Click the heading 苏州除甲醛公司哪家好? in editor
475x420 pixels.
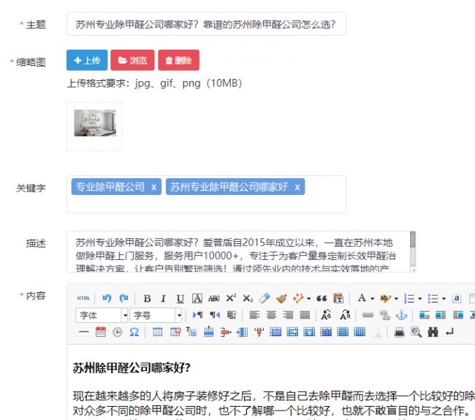(132, 368)
